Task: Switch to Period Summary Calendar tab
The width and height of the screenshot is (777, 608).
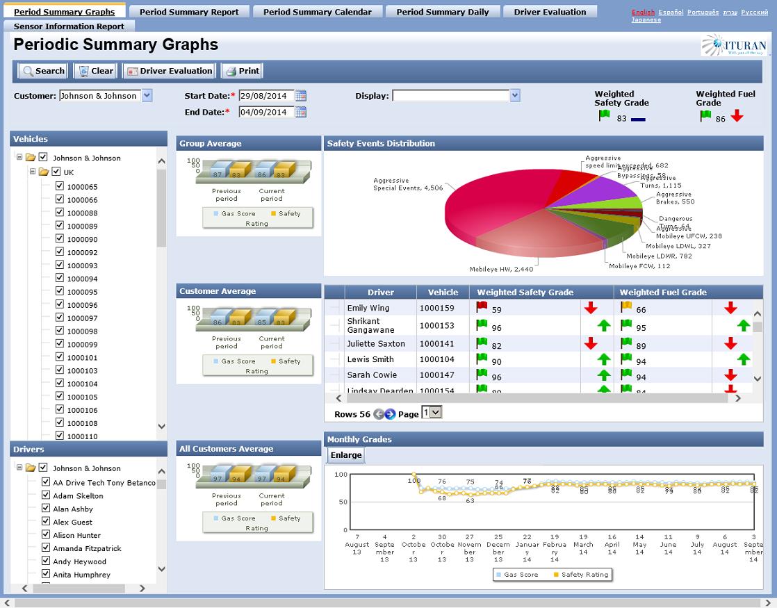Action: pyautogui.click(x=317, y=12)
